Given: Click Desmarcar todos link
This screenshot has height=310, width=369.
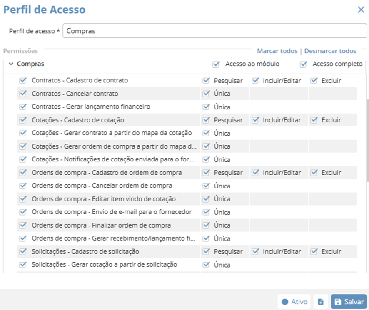Looking at the screenshot, I should pos(330,51).
